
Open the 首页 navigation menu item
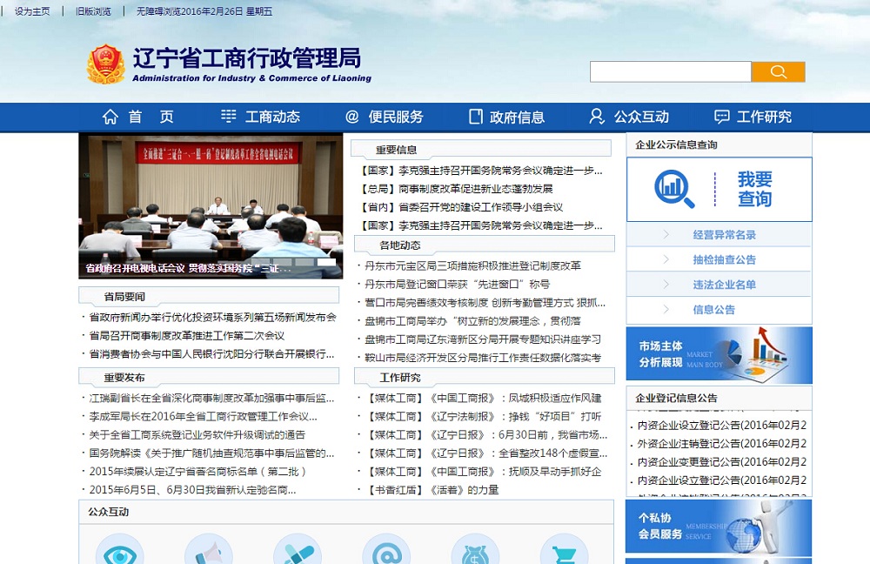tap(151, 117)
